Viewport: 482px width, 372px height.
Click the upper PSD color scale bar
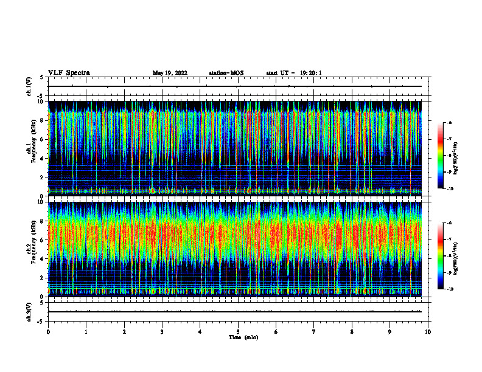[440, 156]
